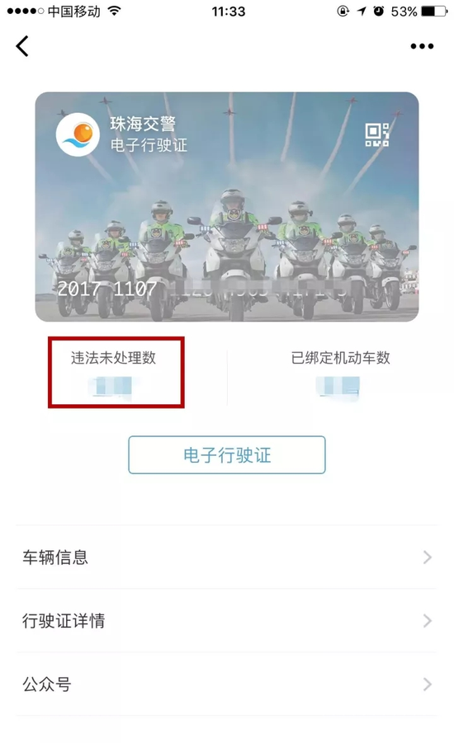The width and height of the screenshot is (454, 743).
Task: Tap the battery status icon
Action: coord(434,11)
